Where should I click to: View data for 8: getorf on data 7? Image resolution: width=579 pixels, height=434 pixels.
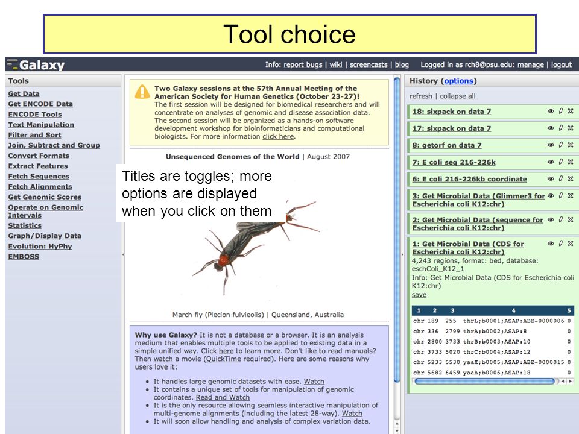pos(551,145)
